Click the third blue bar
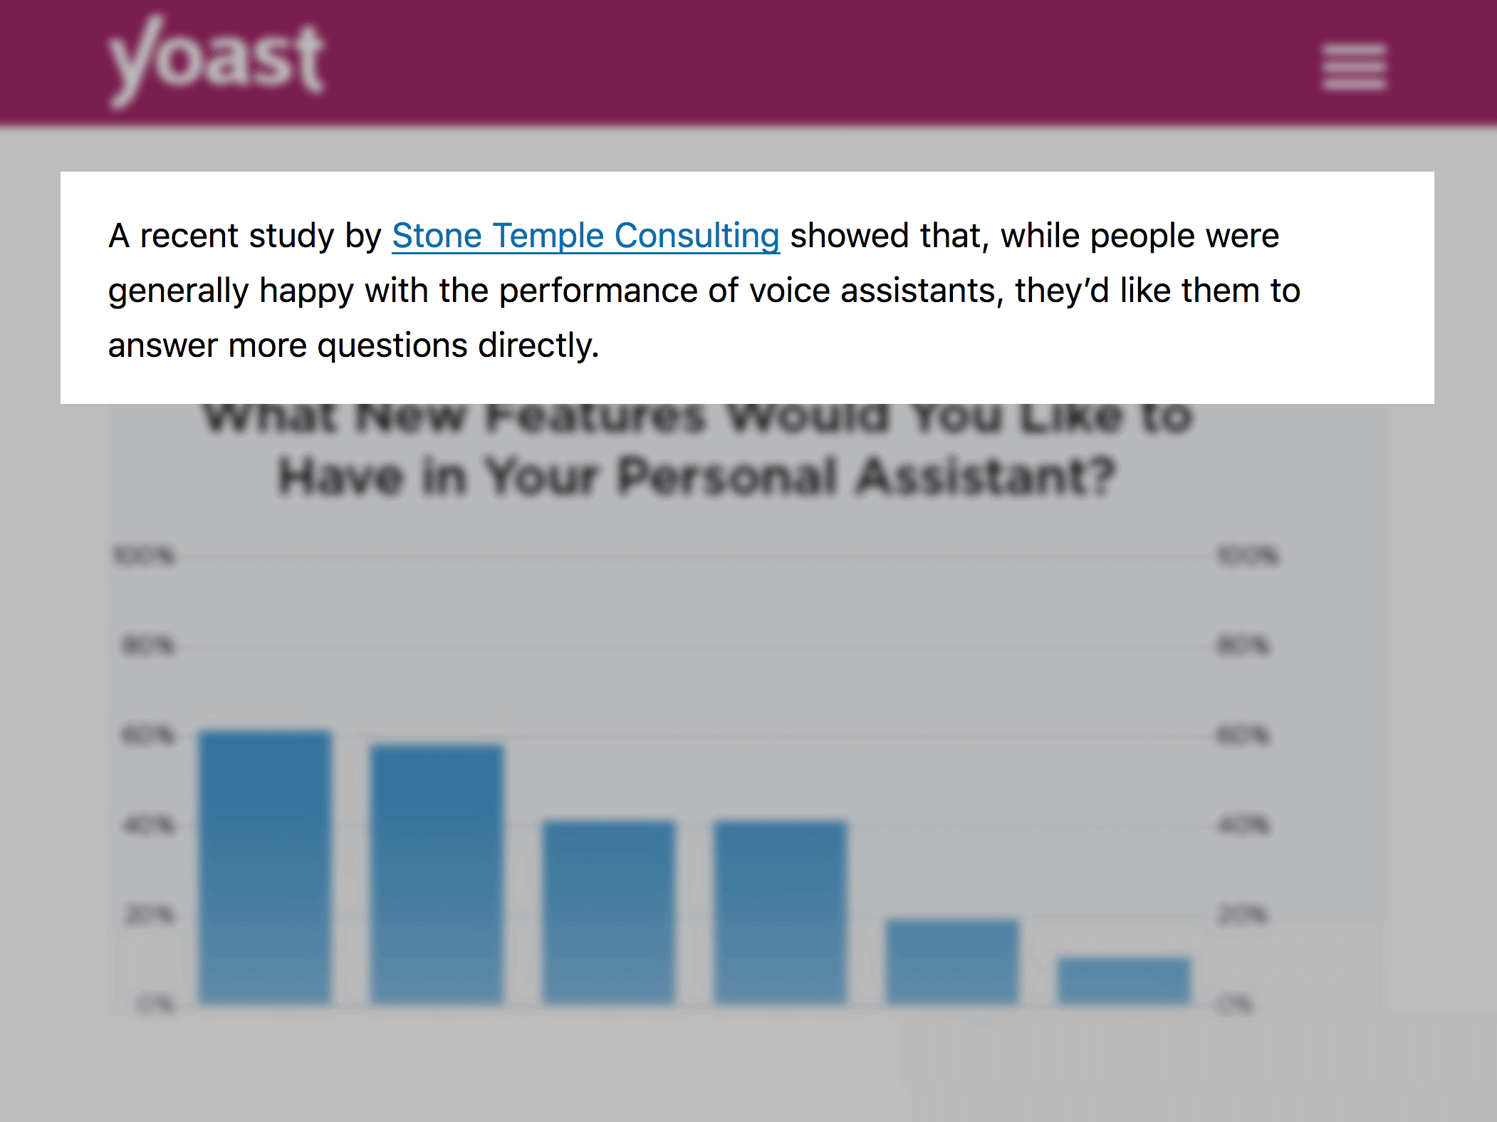Image resolution: width=1497 pixels, height=1122 pixels. pos(609,913)
